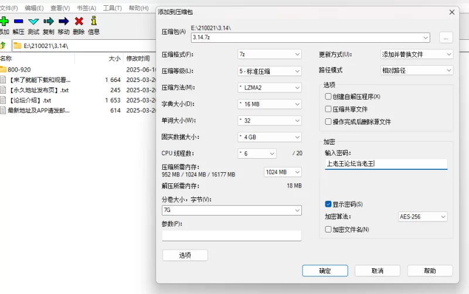Select the 【论坛介绍】.txt file icon
469x294 pixels.
(x=3, y=100)
